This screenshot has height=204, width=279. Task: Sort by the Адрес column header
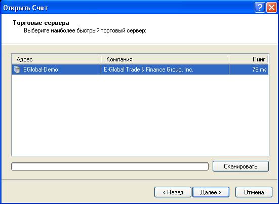[57, 59]
